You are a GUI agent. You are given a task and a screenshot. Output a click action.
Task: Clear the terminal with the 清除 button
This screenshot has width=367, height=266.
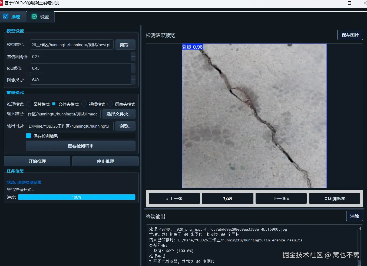[x=354, y=216]
